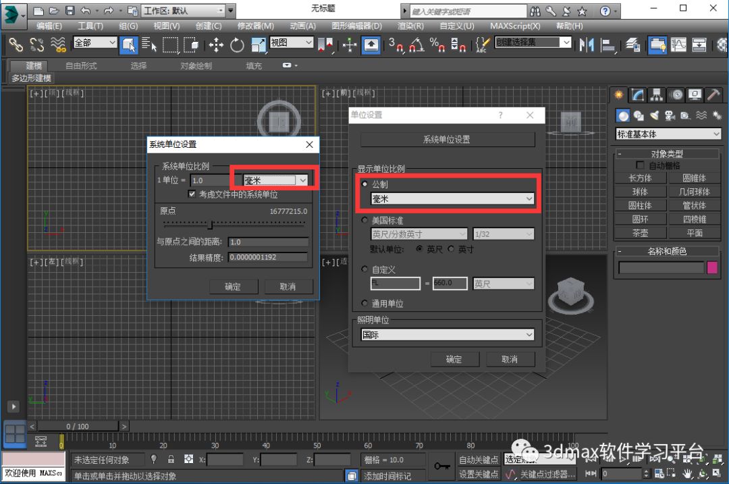
Task: Click 自动关键点 button
Action: (478, 459)
